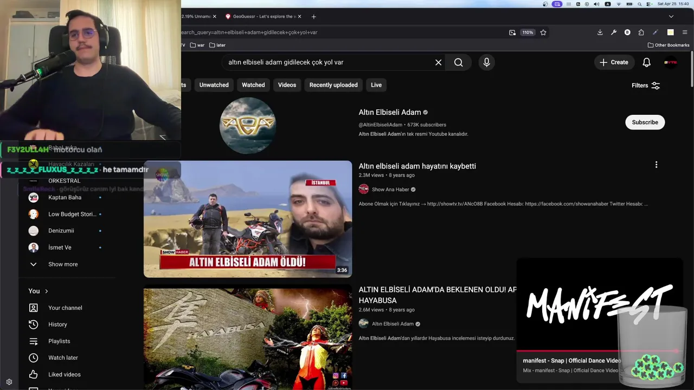Select the Live filter chip
Viewport: 694px width, 390px height.
point(376,85)
